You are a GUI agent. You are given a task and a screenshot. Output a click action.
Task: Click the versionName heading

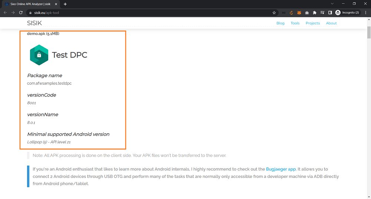coord(43,115)
